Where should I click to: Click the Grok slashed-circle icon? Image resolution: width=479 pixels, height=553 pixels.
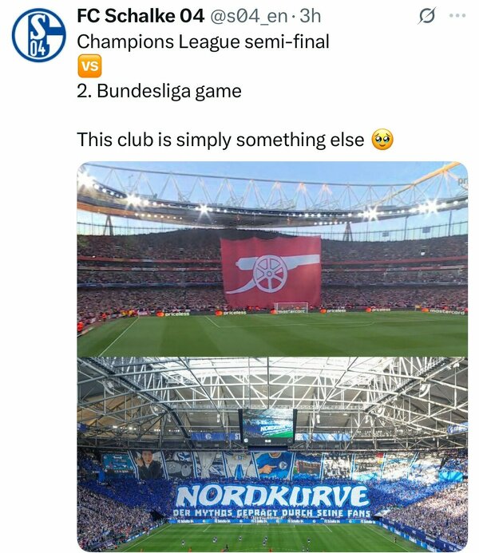pyautogui.click(x=427, y=16)
